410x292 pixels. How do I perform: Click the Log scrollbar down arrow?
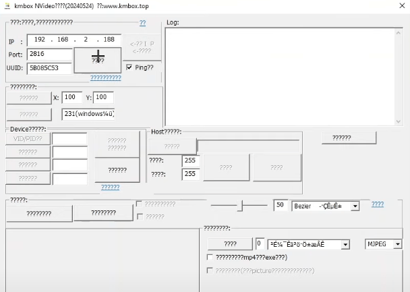399,121
